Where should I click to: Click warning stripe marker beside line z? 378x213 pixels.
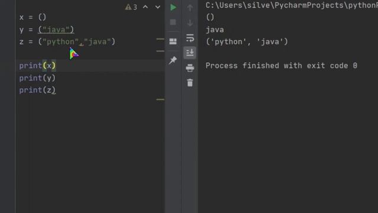pos(160,51)
